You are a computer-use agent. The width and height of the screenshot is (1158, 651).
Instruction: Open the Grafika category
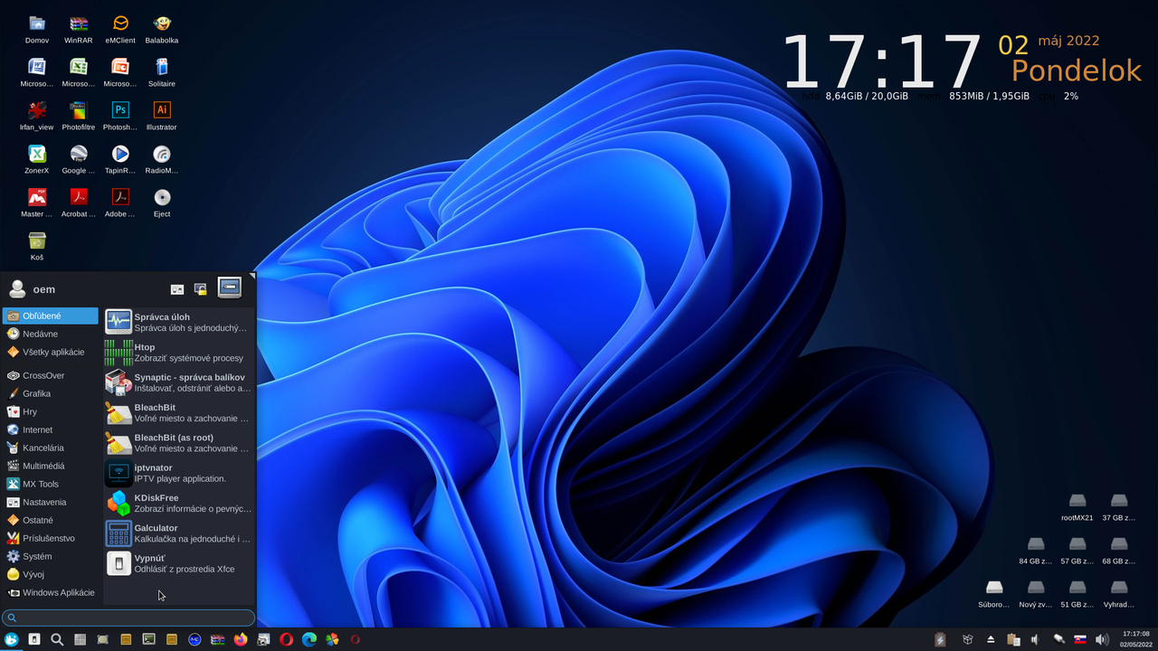51,393
